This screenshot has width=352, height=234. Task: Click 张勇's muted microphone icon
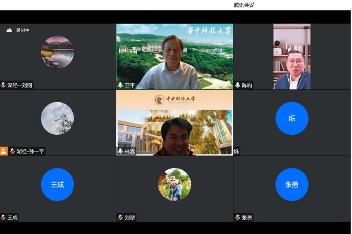coord(238,217)
